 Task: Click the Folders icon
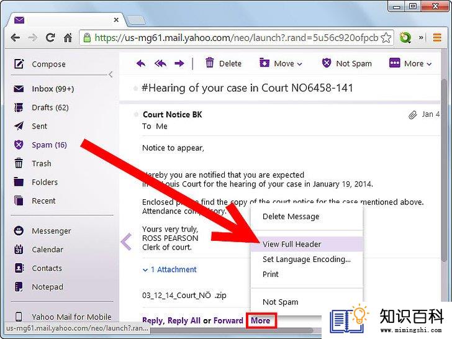pos(19,182)
